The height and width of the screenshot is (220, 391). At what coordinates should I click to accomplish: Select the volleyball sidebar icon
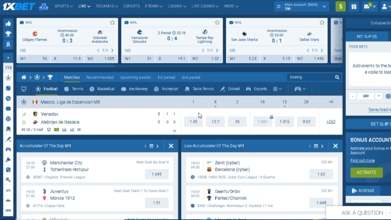click(8, 119)
